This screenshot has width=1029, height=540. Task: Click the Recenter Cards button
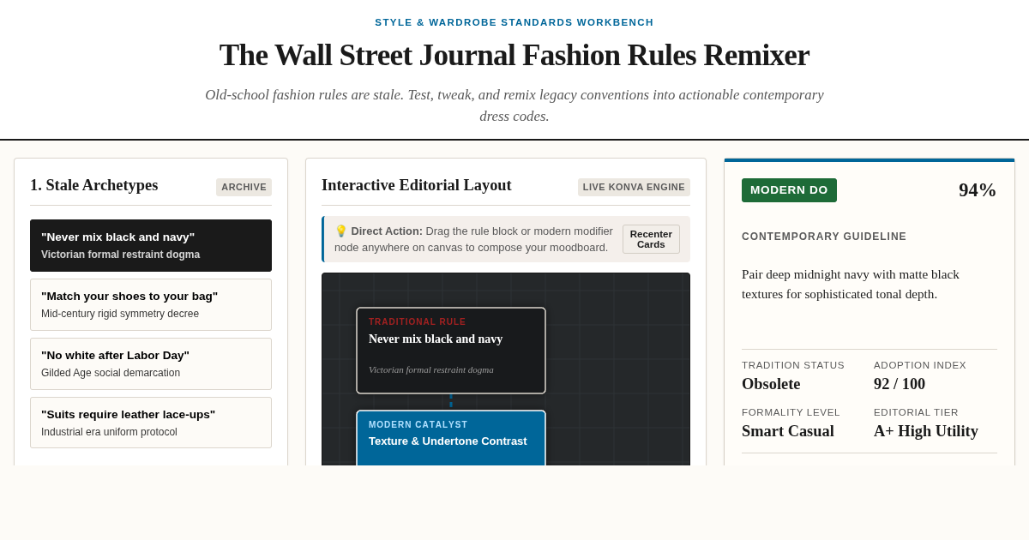tap(651, 239)
